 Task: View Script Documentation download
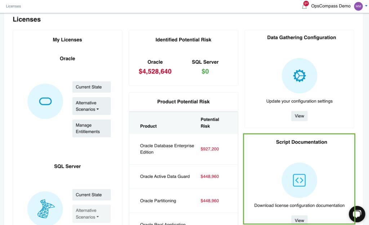click(x=299, y=220)
